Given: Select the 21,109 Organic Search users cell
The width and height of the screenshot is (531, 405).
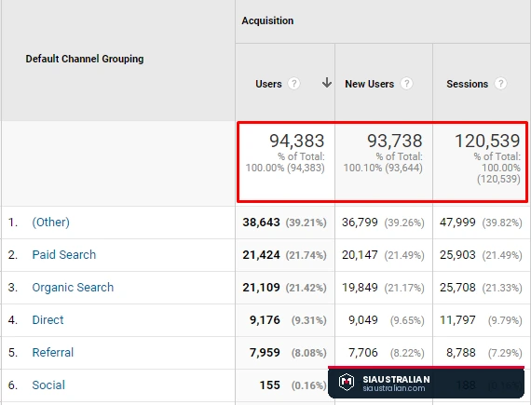Looking at the screenshot, I should [261, 288].
